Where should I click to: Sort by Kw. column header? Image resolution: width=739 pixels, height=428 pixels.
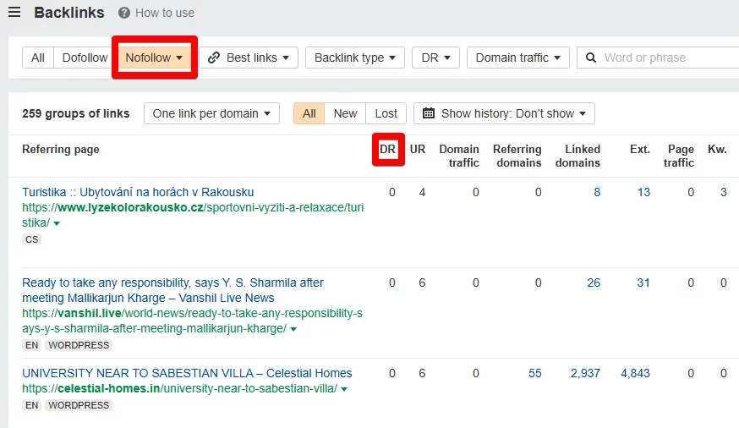pos(717,150)
